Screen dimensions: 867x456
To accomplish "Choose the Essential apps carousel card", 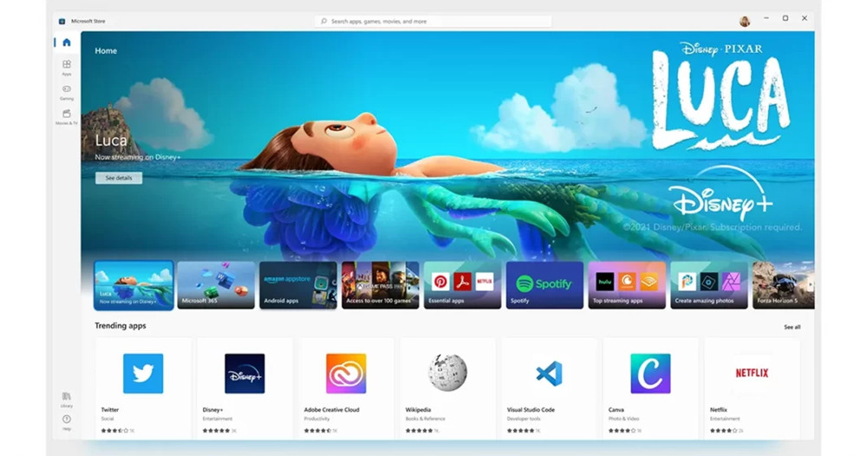I will click(x=462, y=285).
